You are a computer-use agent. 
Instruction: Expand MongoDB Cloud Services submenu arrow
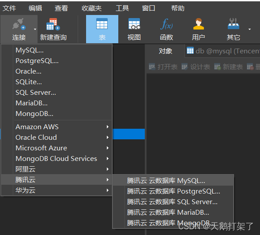click(x=108, y=159)
